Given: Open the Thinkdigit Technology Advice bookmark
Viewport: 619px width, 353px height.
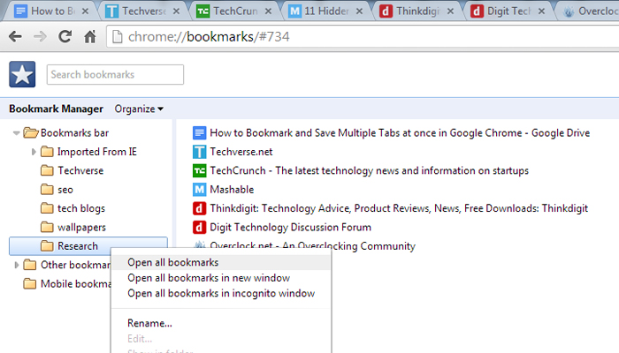Looking at the screenshot, I should (x=399, y=208).
